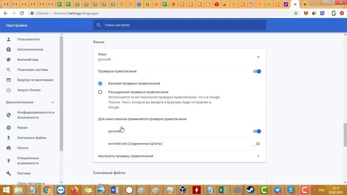The height and width of the screenshot is (195, 347).
Task: Open Настроить проверку правописания arrow
Action: [x=258, y=156]
